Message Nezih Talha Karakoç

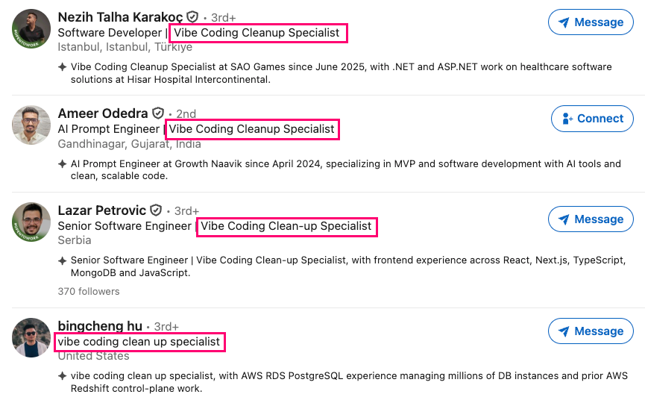[591, 22]
